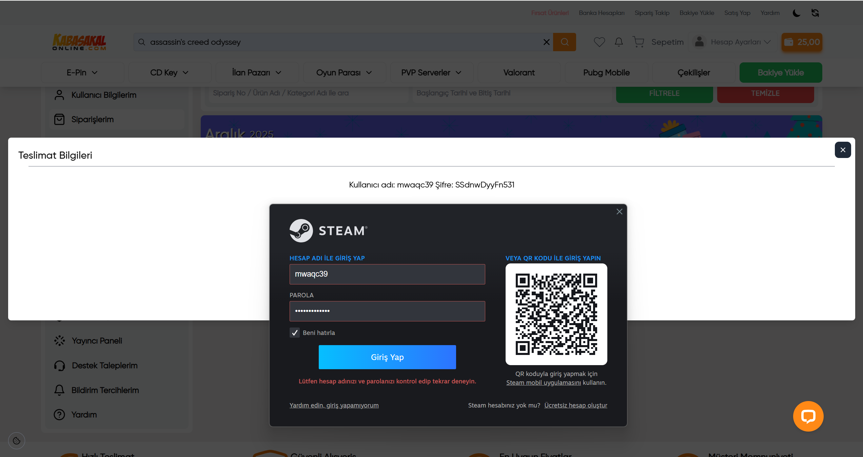Close the Teslimat Bilgileri dialog

(843, 150)
